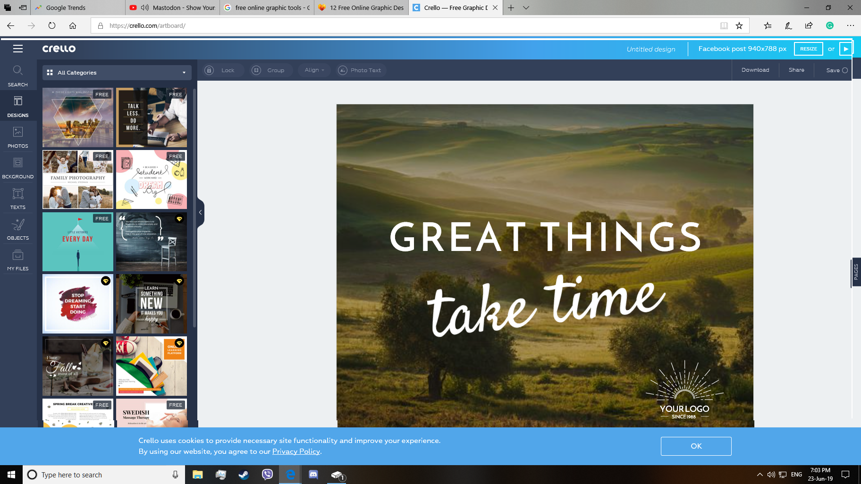Open the Background panel
The width and height of the screenshot is (861, 484).
coord(17,167)
